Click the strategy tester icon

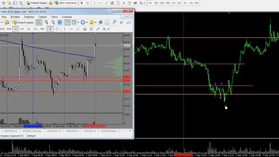(114, 22)
